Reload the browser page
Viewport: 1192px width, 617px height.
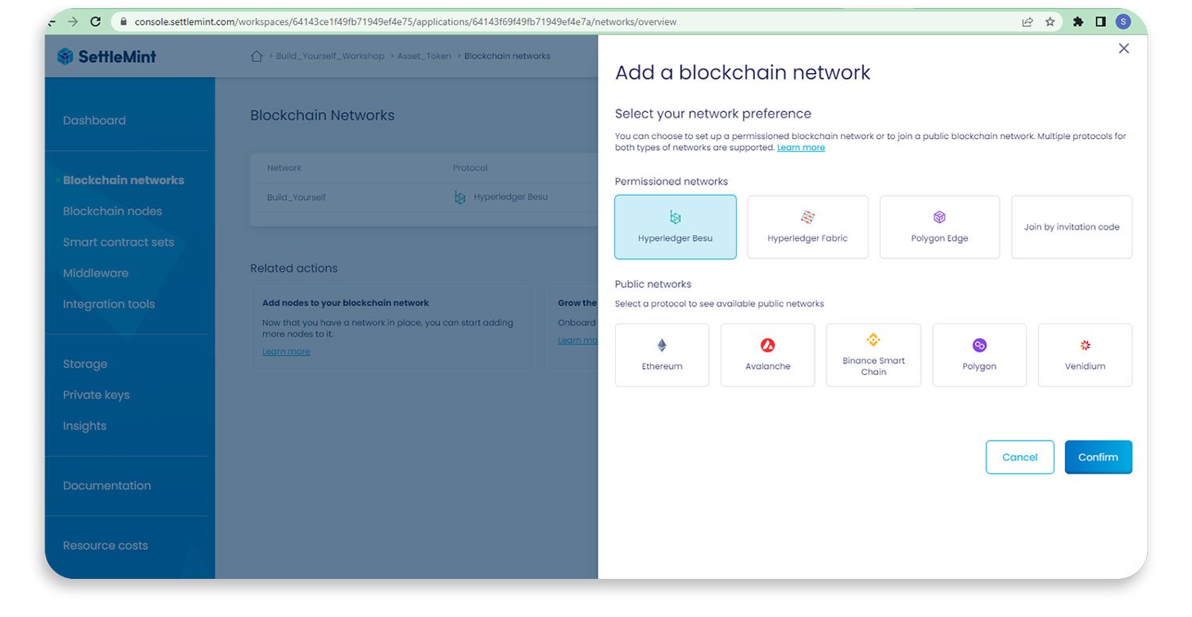tap(95, 21)
